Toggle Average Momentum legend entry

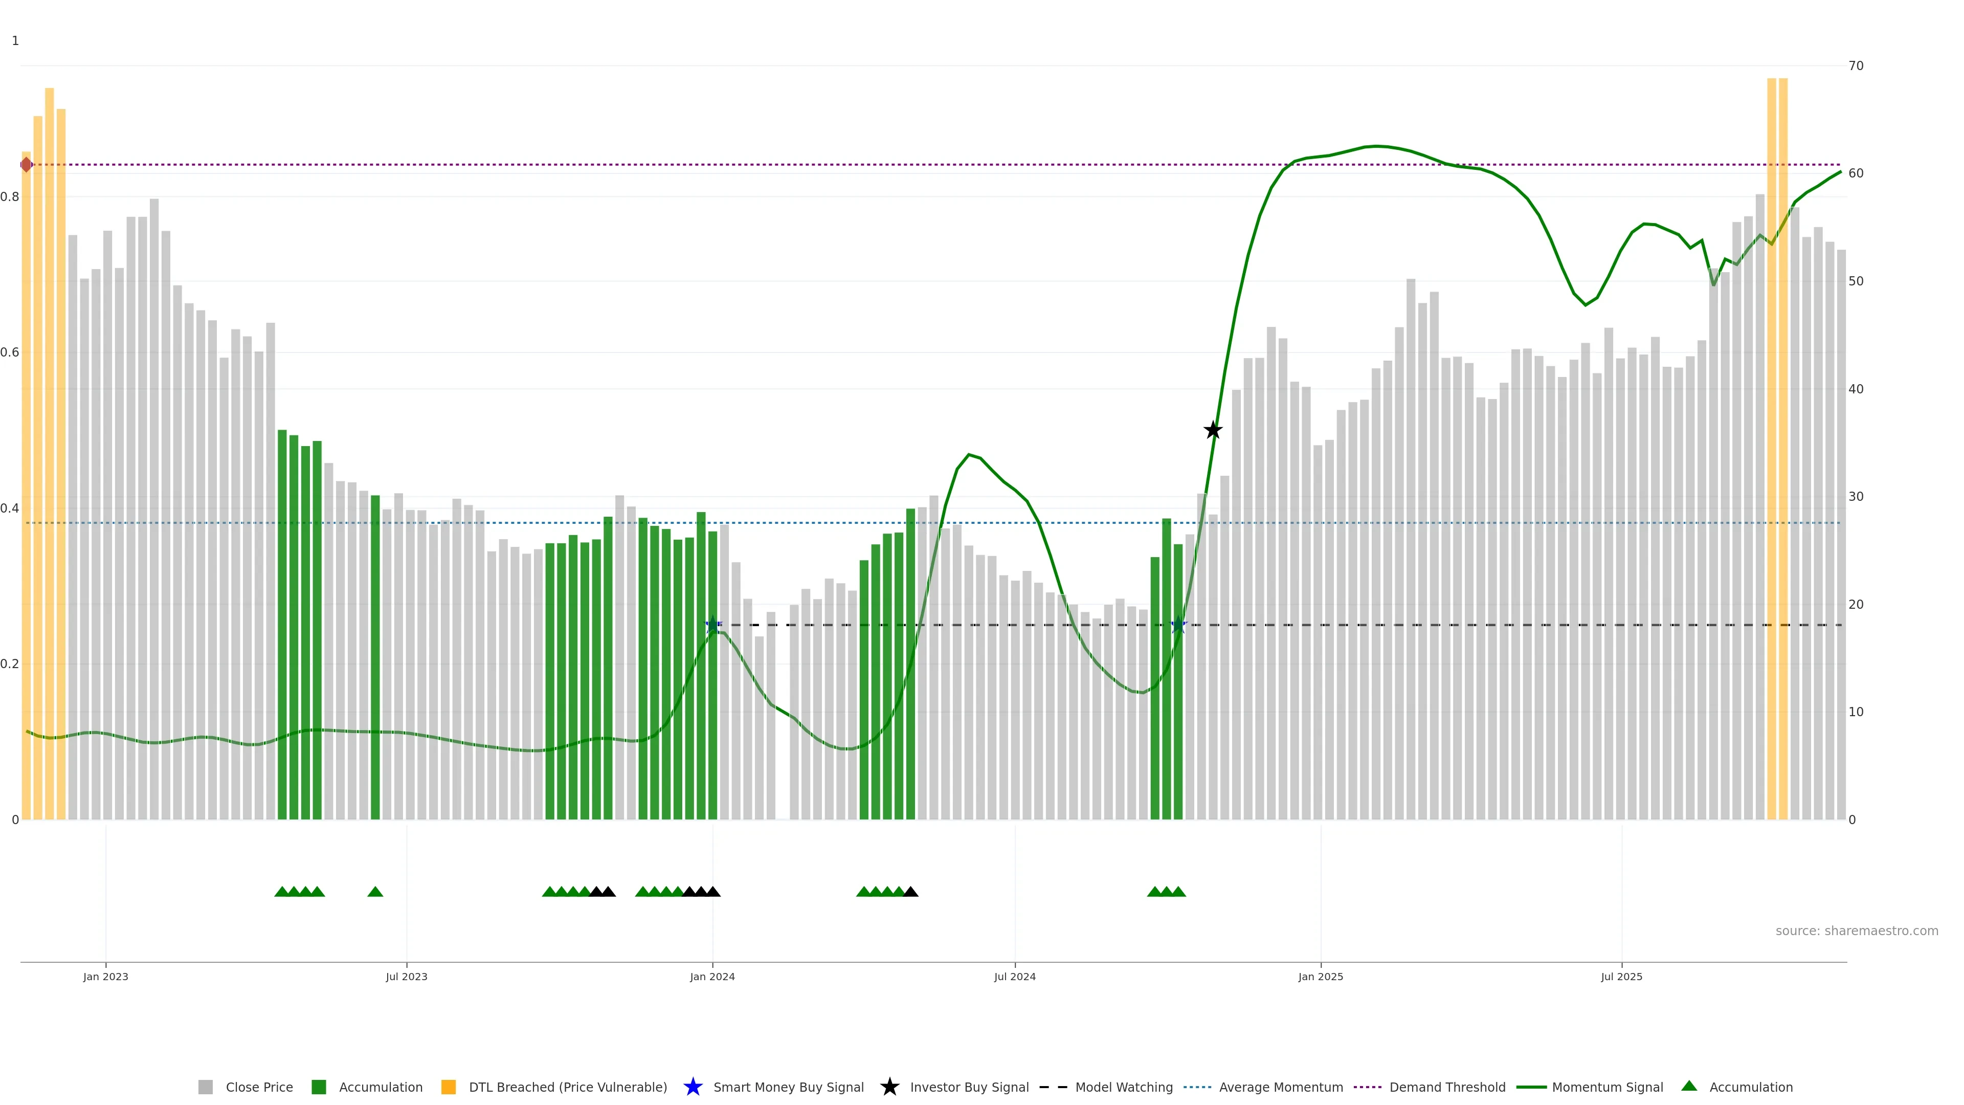click(1280, 1087)
